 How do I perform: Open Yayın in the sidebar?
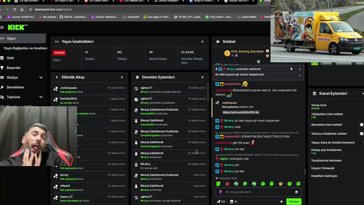tap(23, 38)
